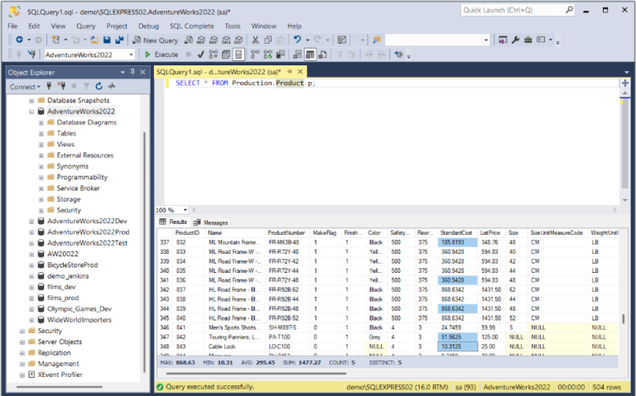Open the AdventureWorks2022 database dropdown

131,55
